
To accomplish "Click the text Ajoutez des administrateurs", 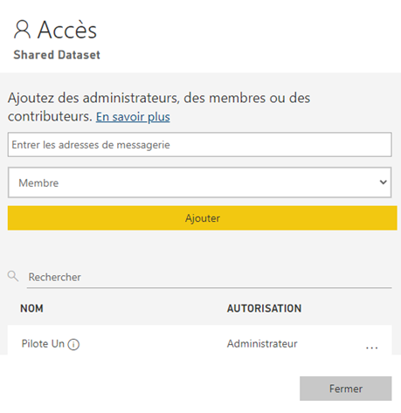I will tap(93, 98).
